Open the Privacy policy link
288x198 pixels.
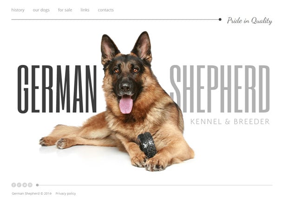coord(65,193)
